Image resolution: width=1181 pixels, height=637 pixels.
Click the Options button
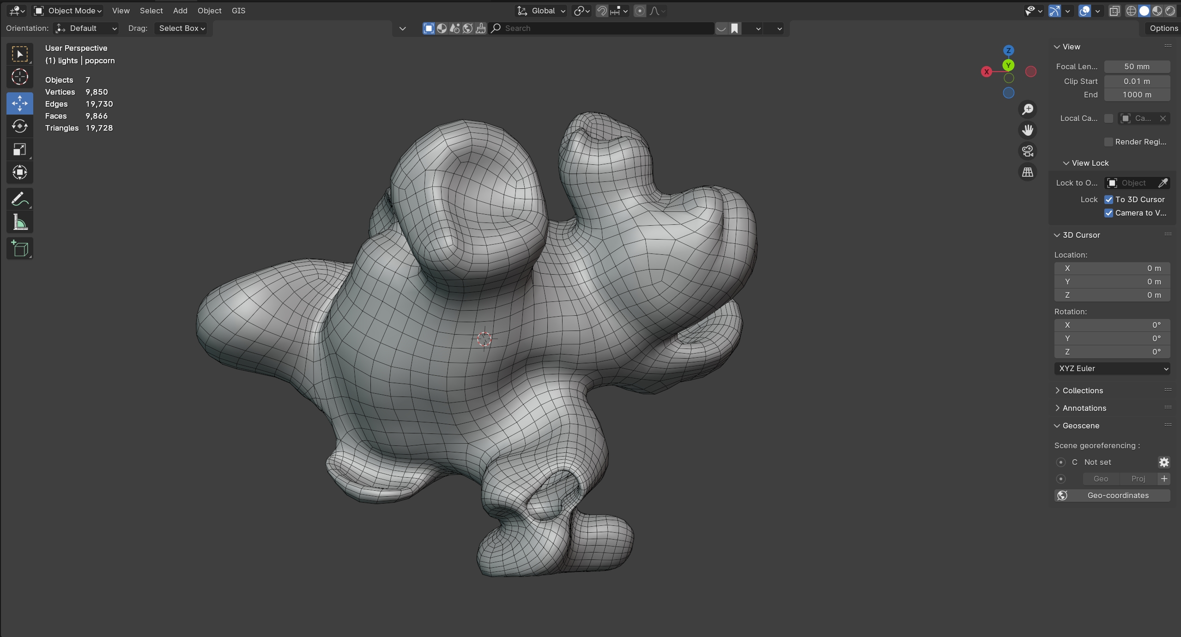[x=1163, y=28]
